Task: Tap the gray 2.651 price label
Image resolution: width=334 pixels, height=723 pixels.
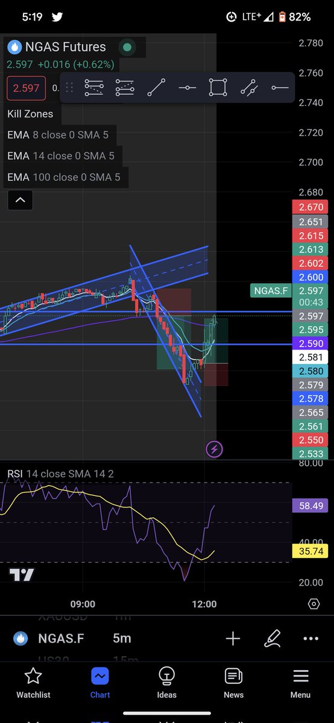Action: point(311,222)
